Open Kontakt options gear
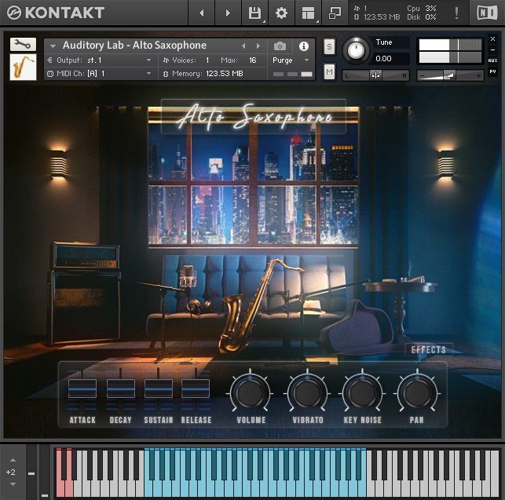The width and height of the screenshot is (505, 500). point(281,13)
